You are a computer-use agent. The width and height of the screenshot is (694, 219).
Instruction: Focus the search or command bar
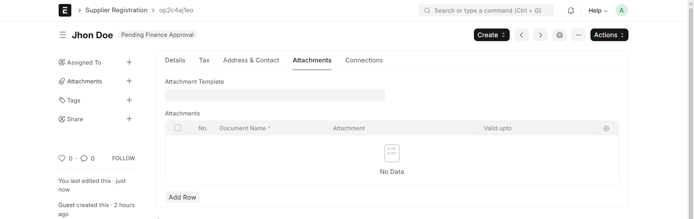(x=486, y=10)
